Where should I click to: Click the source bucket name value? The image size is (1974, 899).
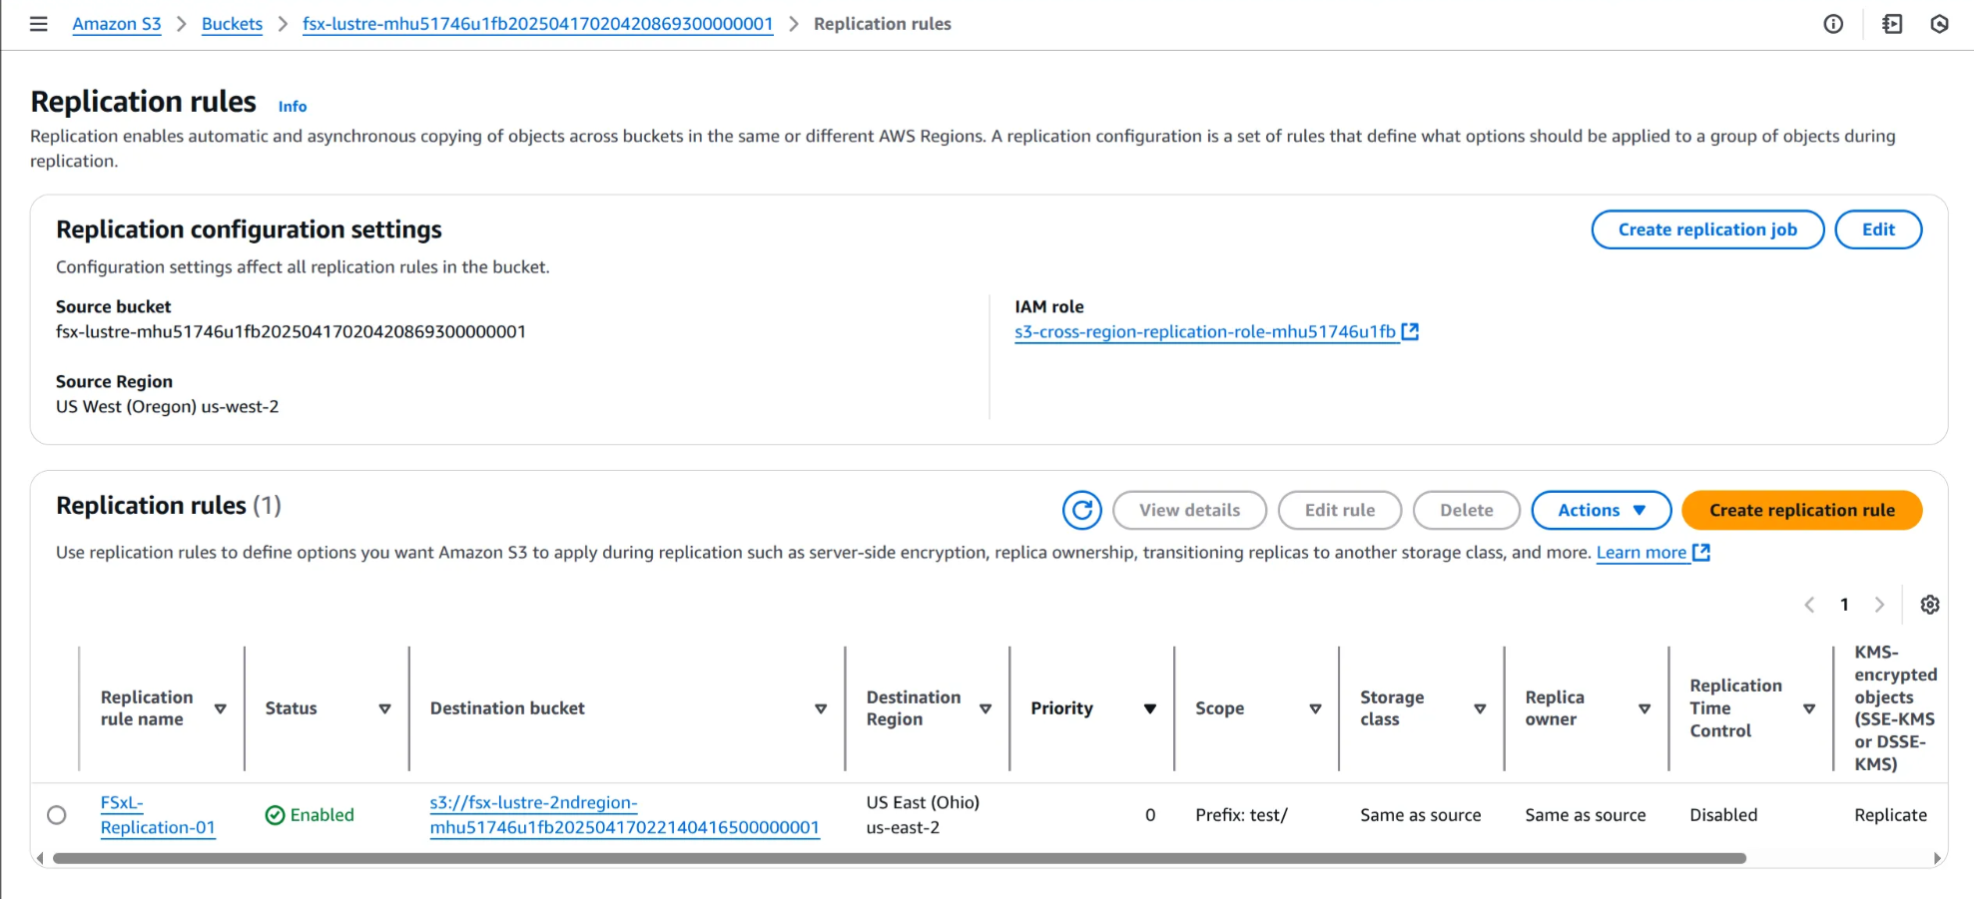(x=291, y=331)
